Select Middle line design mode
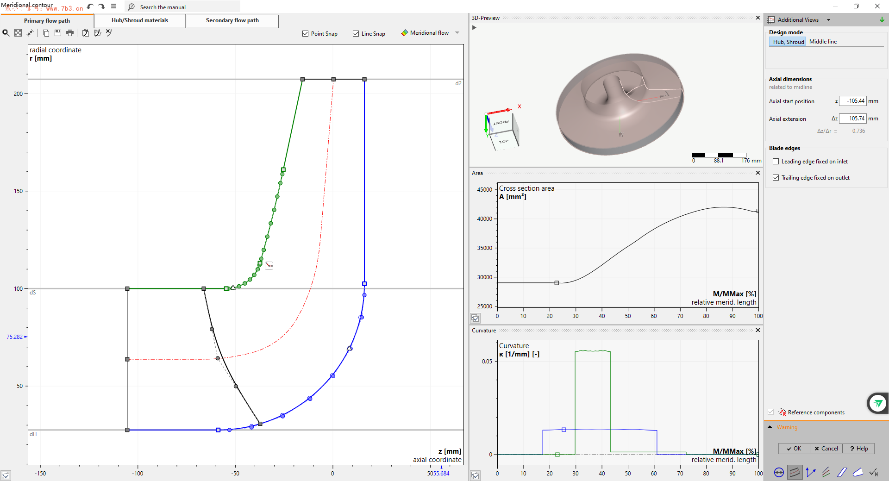Viewport: 889px width, 481px height. tap(823, 42)
